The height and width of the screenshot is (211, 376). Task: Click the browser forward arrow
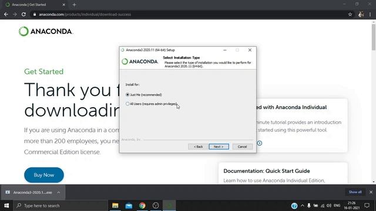15,14
